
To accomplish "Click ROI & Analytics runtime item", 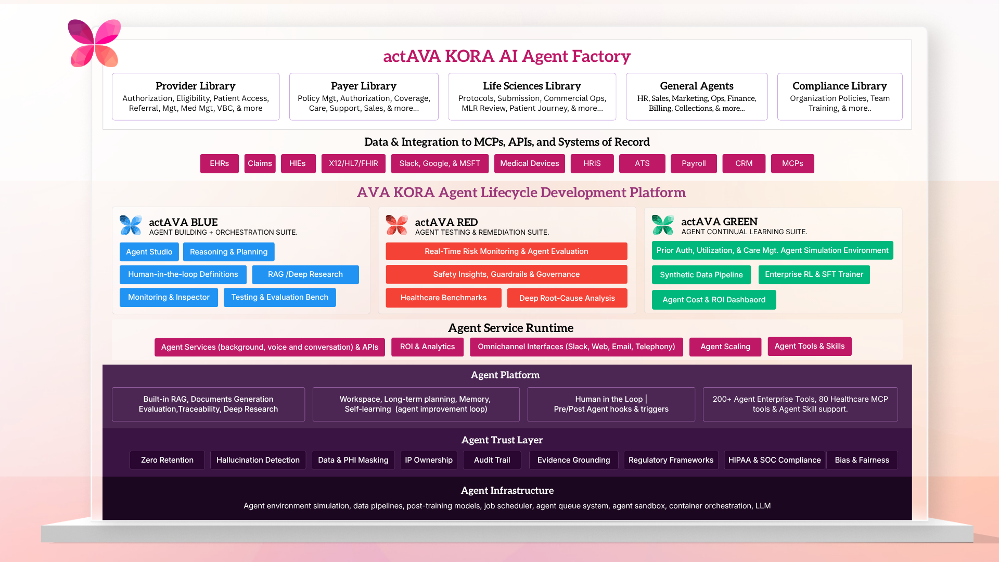I will (427, 347).
